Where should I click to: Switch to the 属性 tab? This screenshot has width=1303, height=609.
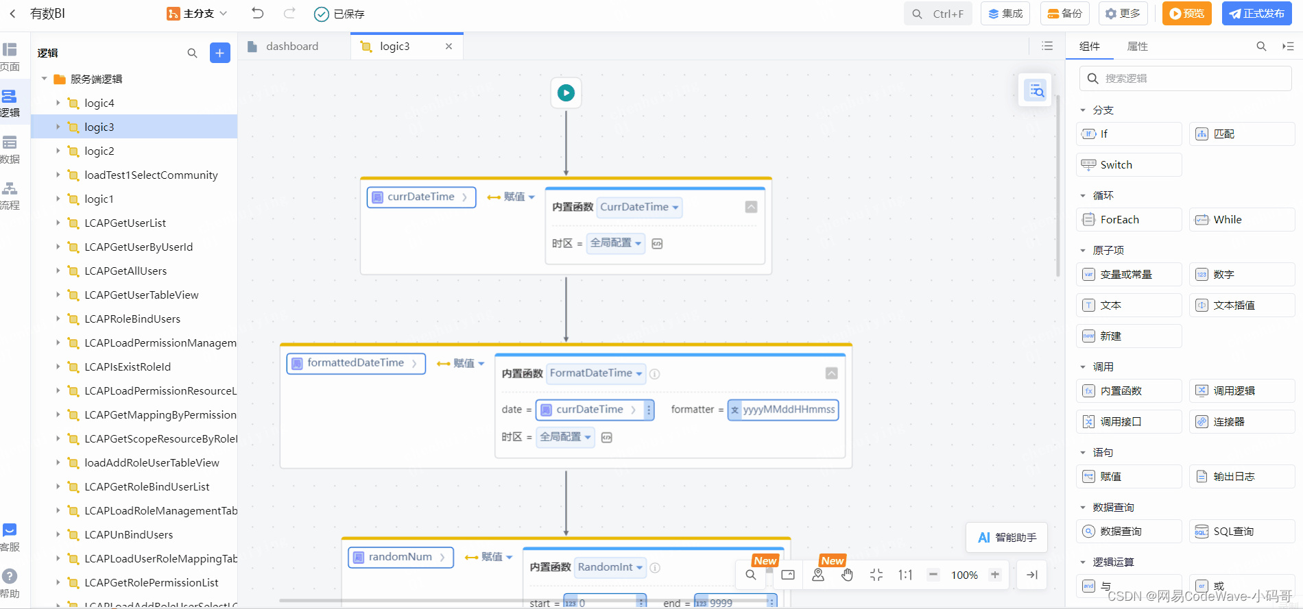(1137, 47)
